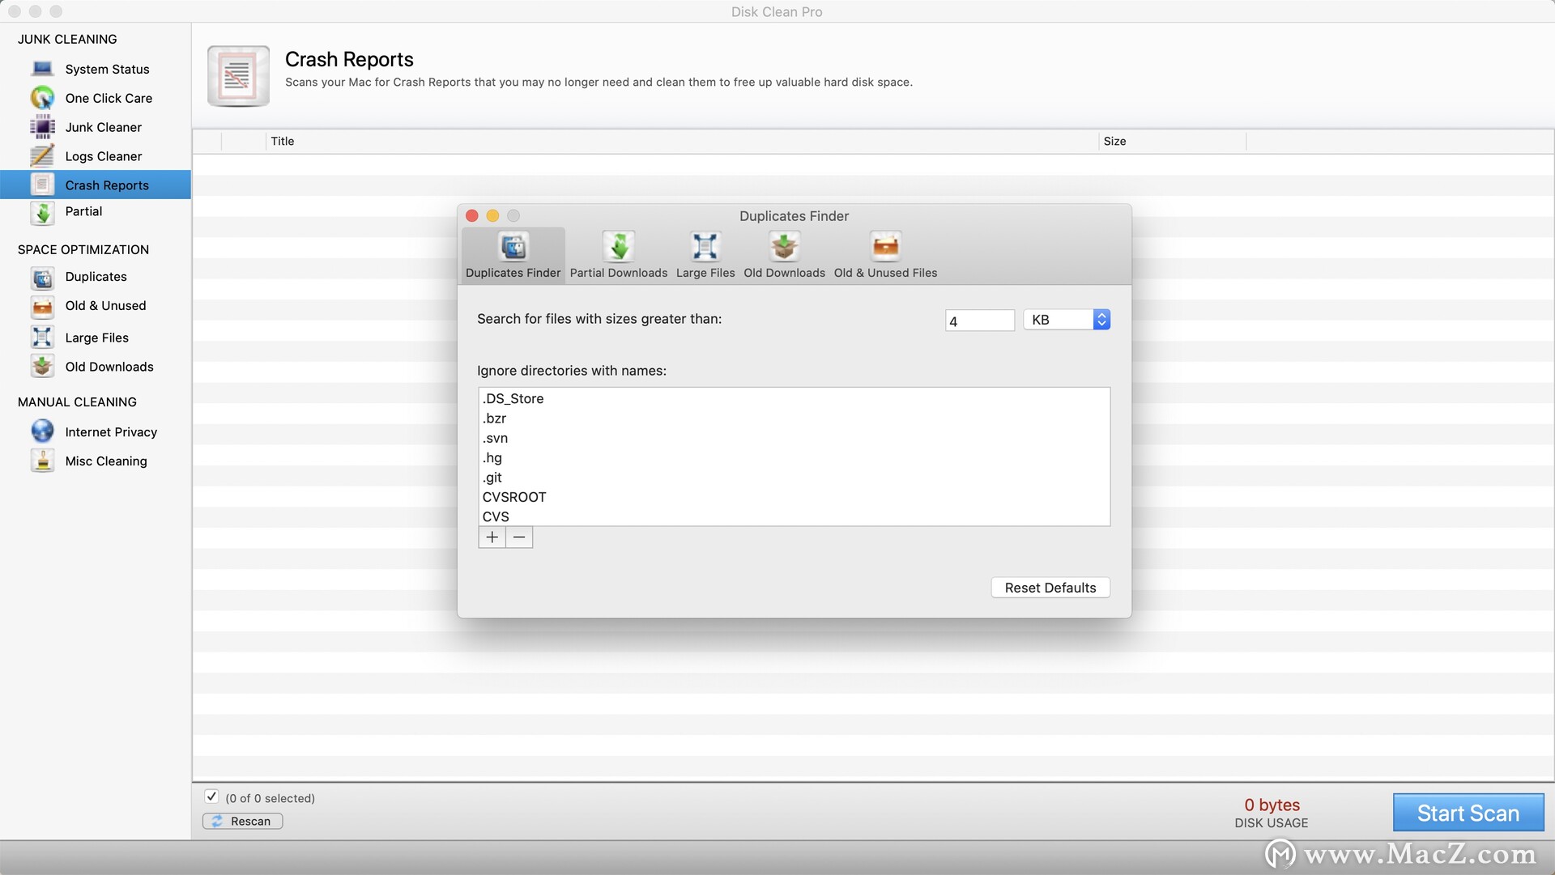Click the Internet Privacy globe icon

click(42, 431)
